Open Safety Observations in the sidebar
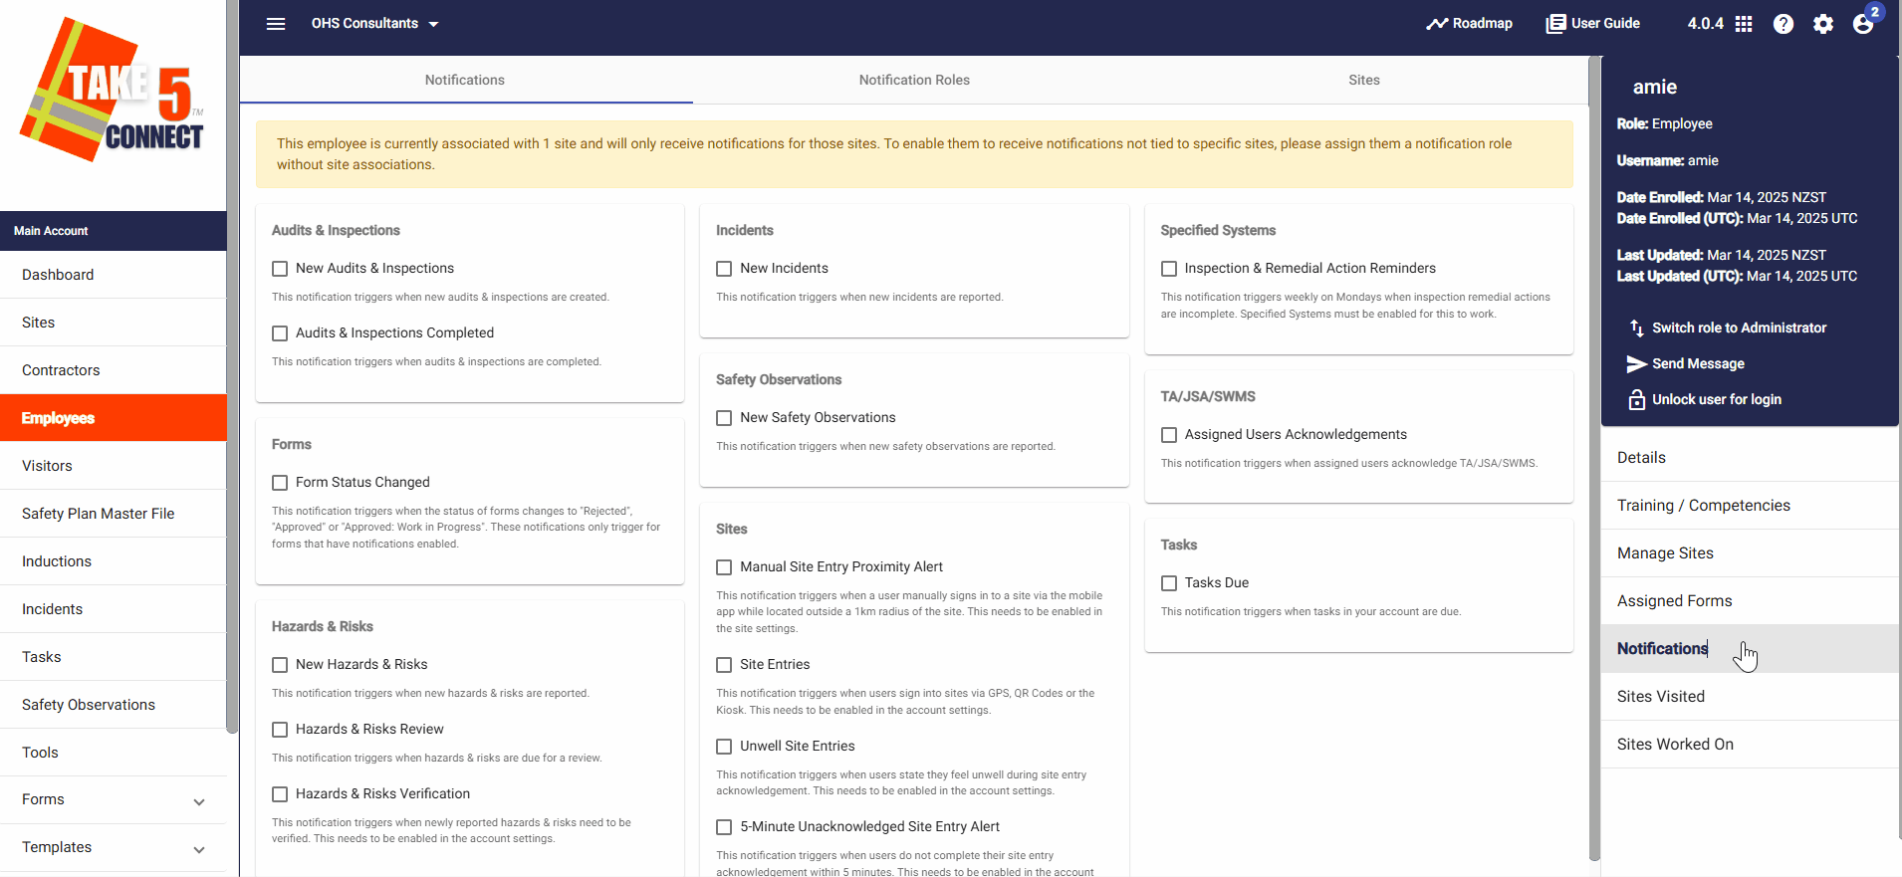The image size is (1902, 877). [x=114, y=705]
